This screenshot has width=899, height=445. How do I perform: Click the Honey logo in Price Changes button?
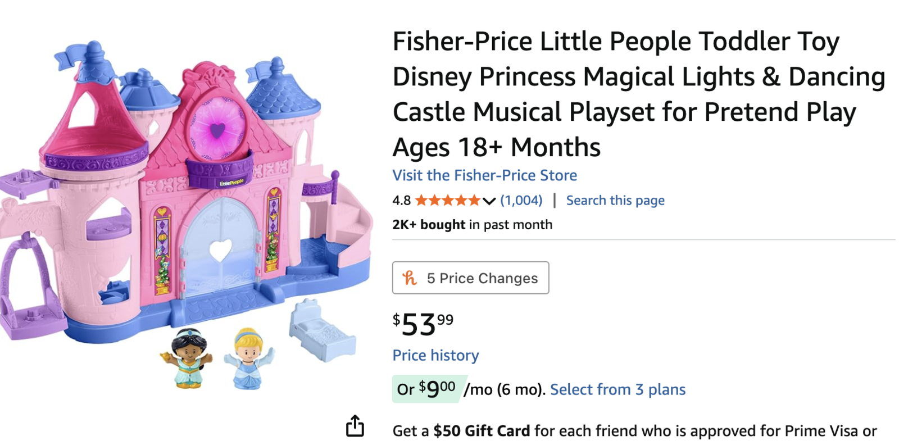point(410,278)
